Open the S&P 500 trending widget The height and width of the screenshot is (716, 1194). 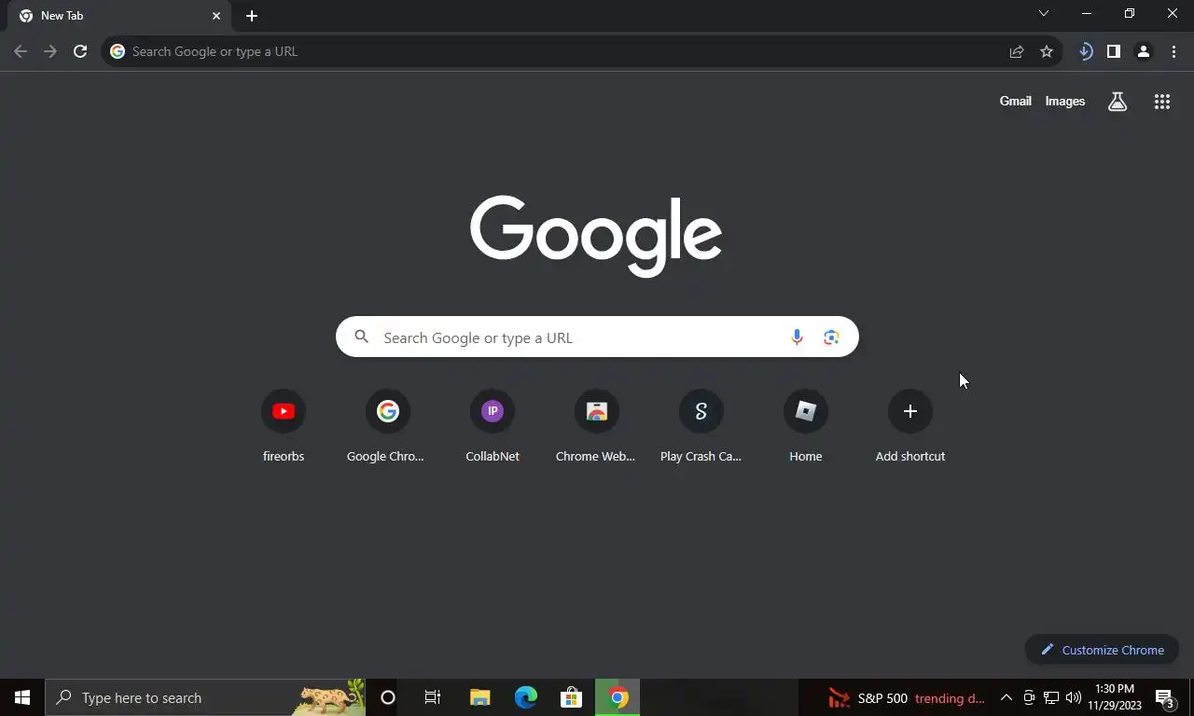pos(907,697)
